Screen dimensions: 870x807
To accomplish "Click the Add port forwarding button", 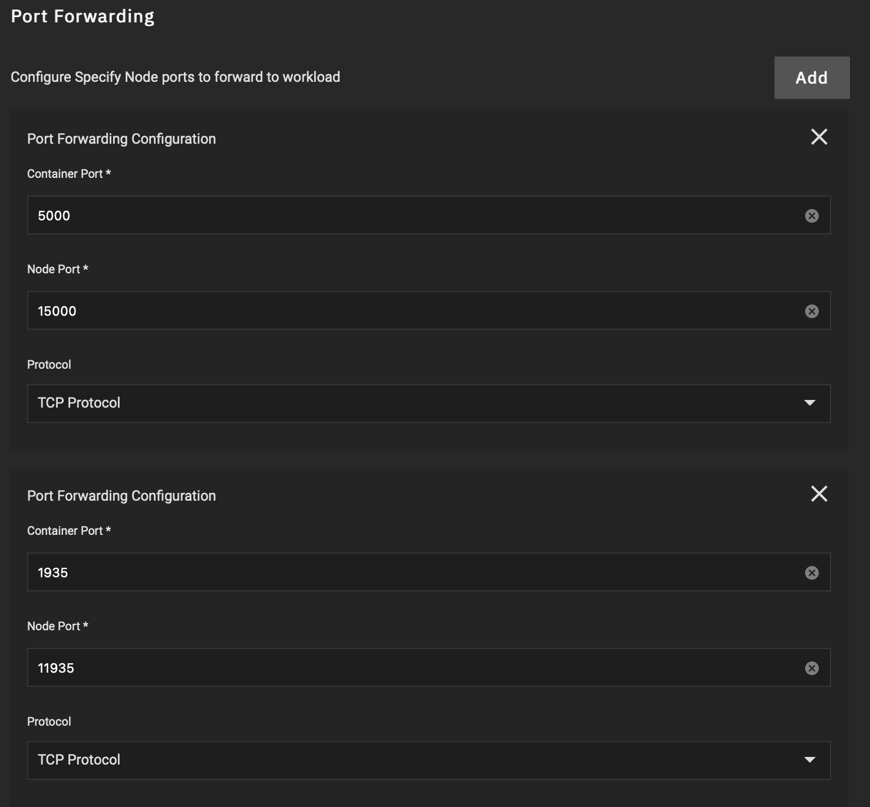I will pyautogui.click(x=812, y=78).
